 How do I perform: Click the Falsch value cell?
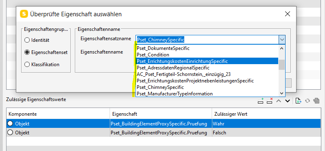(x=266, y=133)
